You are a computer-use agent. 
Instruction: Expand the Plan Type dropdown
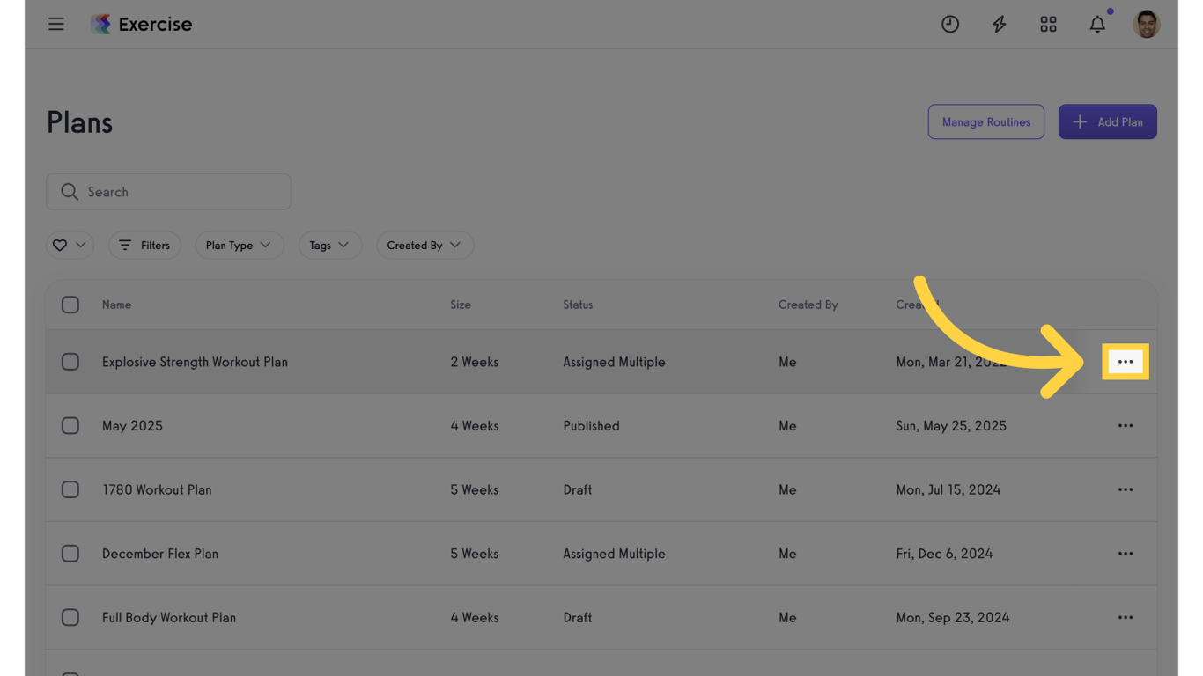point(239,246)
